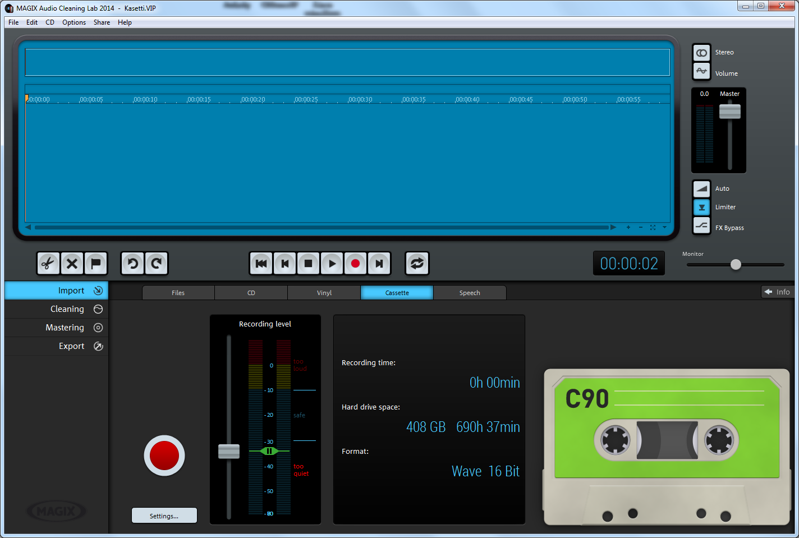
Task: Click the C90 cassette image
Action: 667,447
